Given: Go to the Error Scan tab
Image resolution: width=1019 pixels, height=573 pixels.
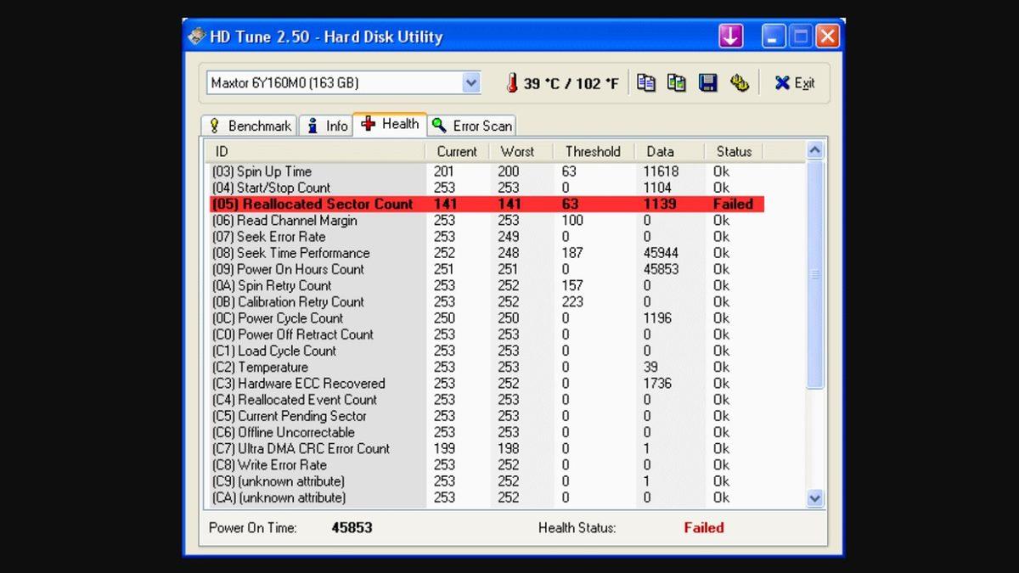Looking at the screenshot, I should [x=472, y=126].
